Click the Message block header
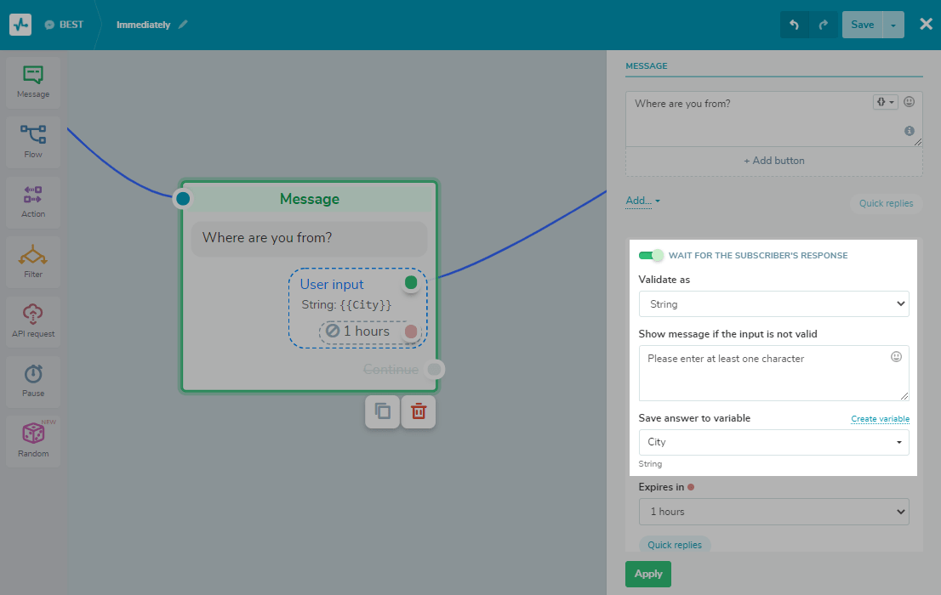 pyautogui.click(x=310, y=199)
